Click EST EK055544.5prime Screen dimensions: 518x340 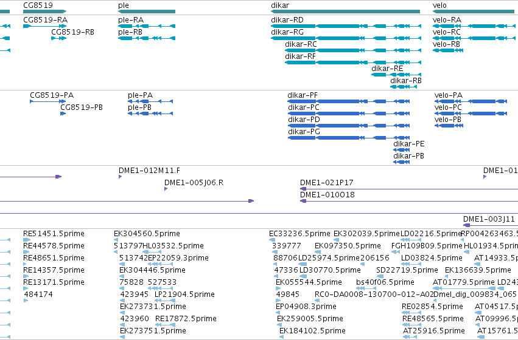tap(278, 288)
